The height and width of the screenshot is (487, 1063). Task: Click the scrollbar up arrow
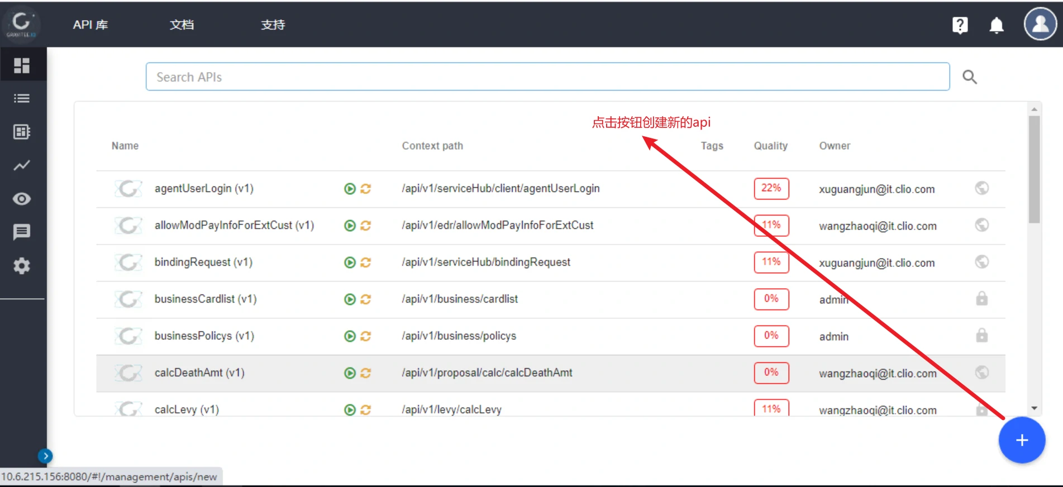click(x=1034, y=109)
